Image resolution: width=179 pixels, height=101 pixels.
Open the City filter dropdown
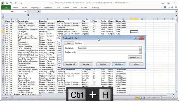tap(91, 21)
